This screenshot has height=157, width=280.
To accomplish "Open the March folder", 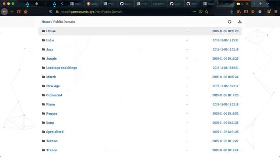I will click(x=51, y=77).
